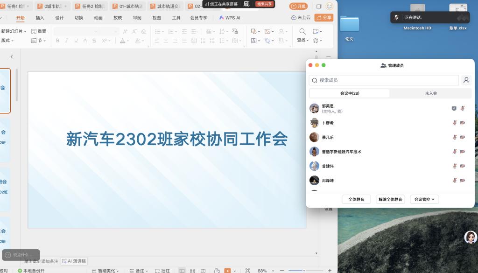Click the zoom slider in status bar
The height and width of the screenshot is (273, 478).
pyautogui.click(x=304, y=270)
